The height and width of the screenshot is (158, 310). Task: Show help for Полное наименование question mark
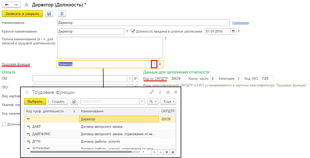point(166,39)
